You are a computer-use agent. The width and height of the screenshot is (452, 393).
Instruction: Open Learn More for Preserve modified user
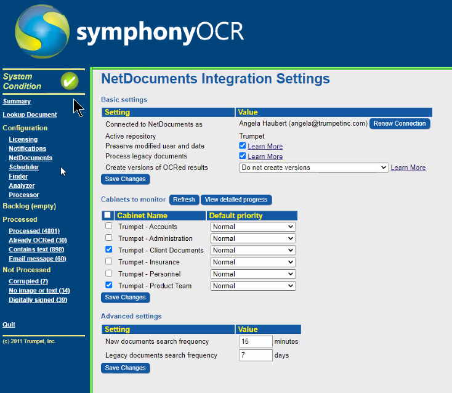click(x=265, y=147)
